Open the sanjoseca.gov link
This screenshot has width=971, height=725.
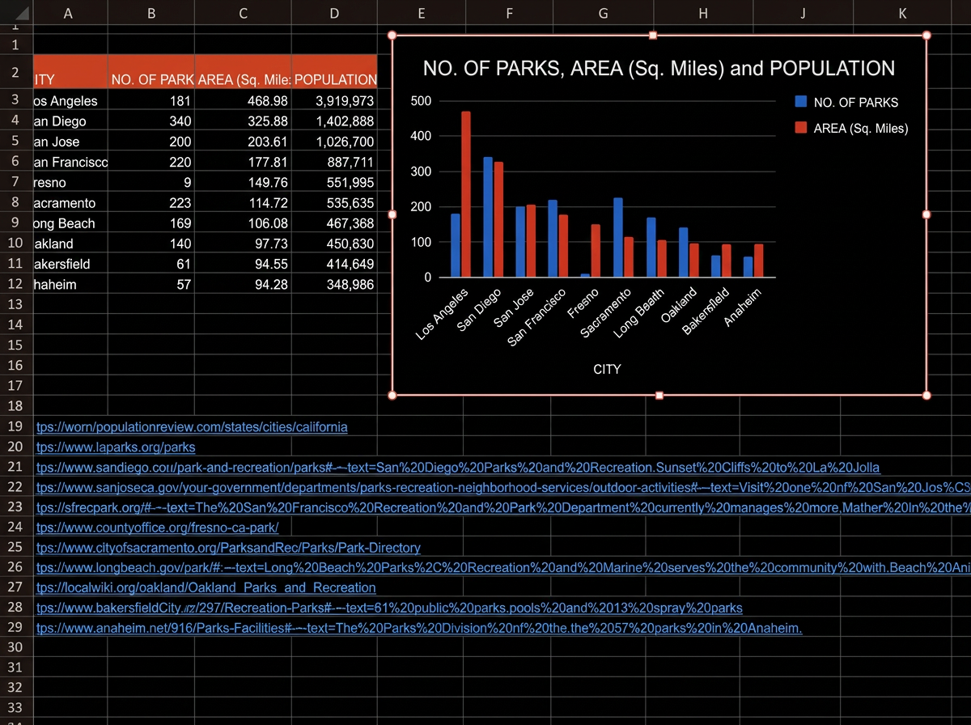click(x=503, y=488)
